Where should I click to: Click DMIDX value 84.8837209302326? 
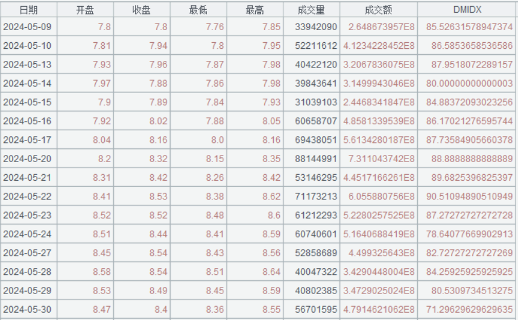coord(469,102)
